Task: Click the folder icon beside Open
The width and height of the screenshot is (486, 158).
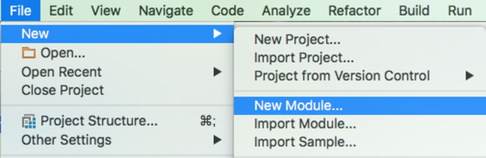Action: coord(28,54)
